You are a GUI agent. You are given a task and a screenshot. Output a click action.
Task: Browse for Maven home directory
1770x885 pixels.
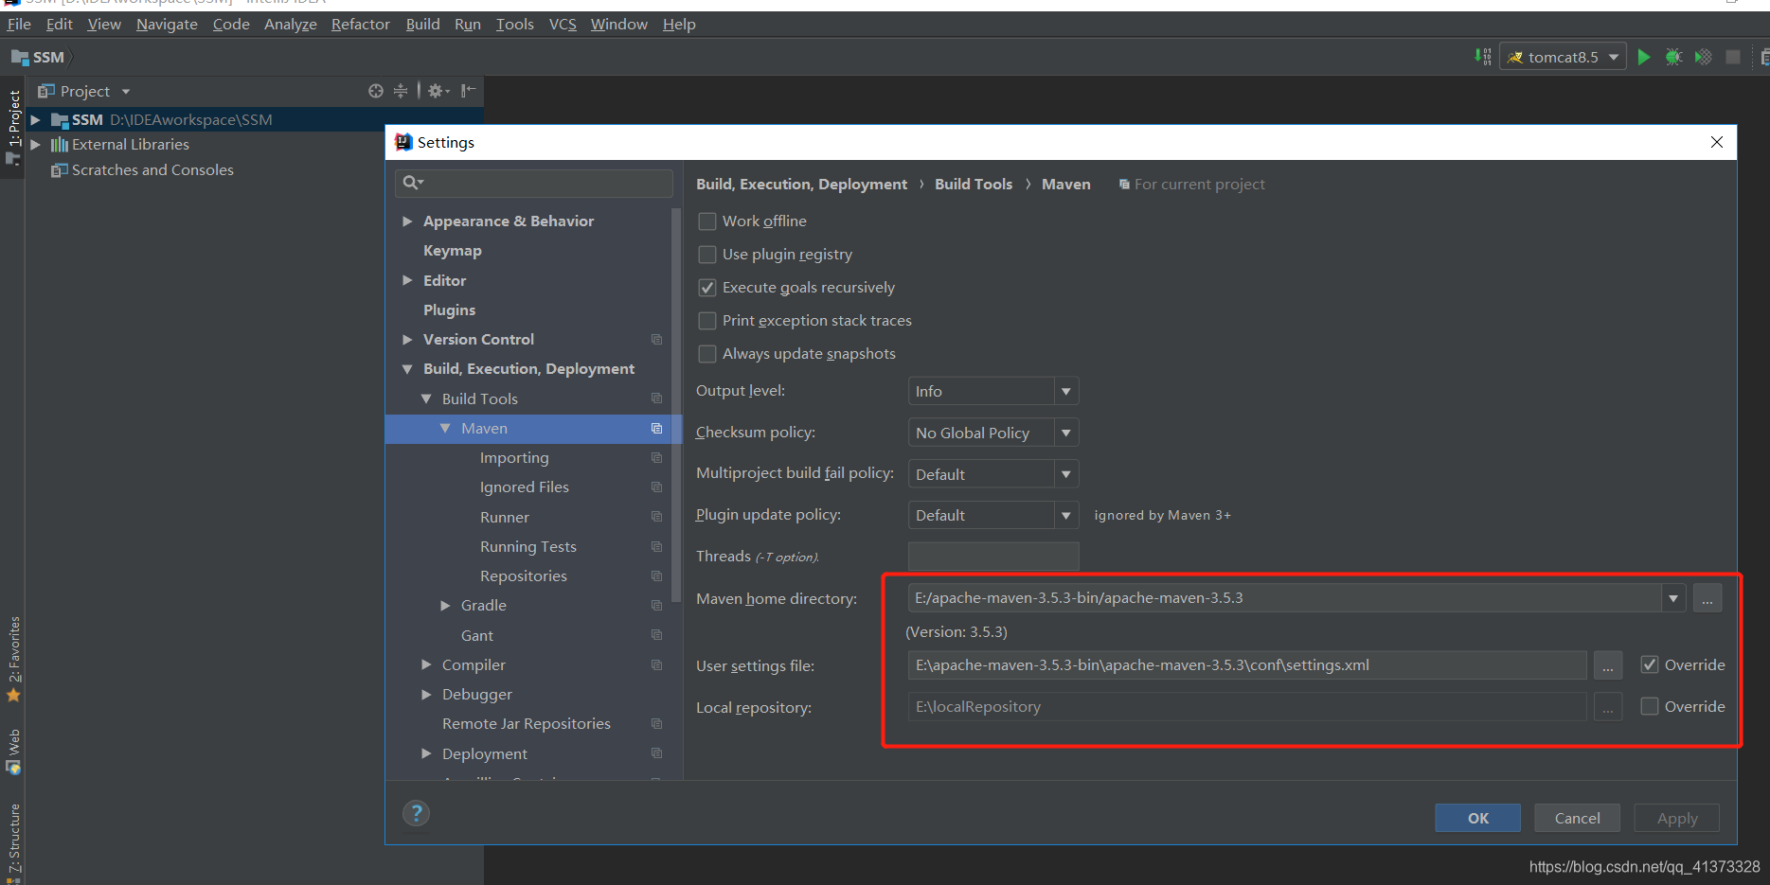(x=1707, y=598)
